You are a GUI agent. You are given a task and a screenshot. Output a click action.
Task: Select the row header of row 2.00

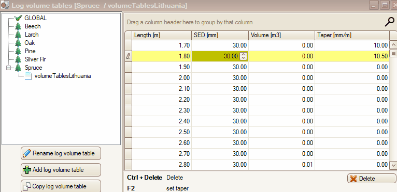(x=128, y=78)
